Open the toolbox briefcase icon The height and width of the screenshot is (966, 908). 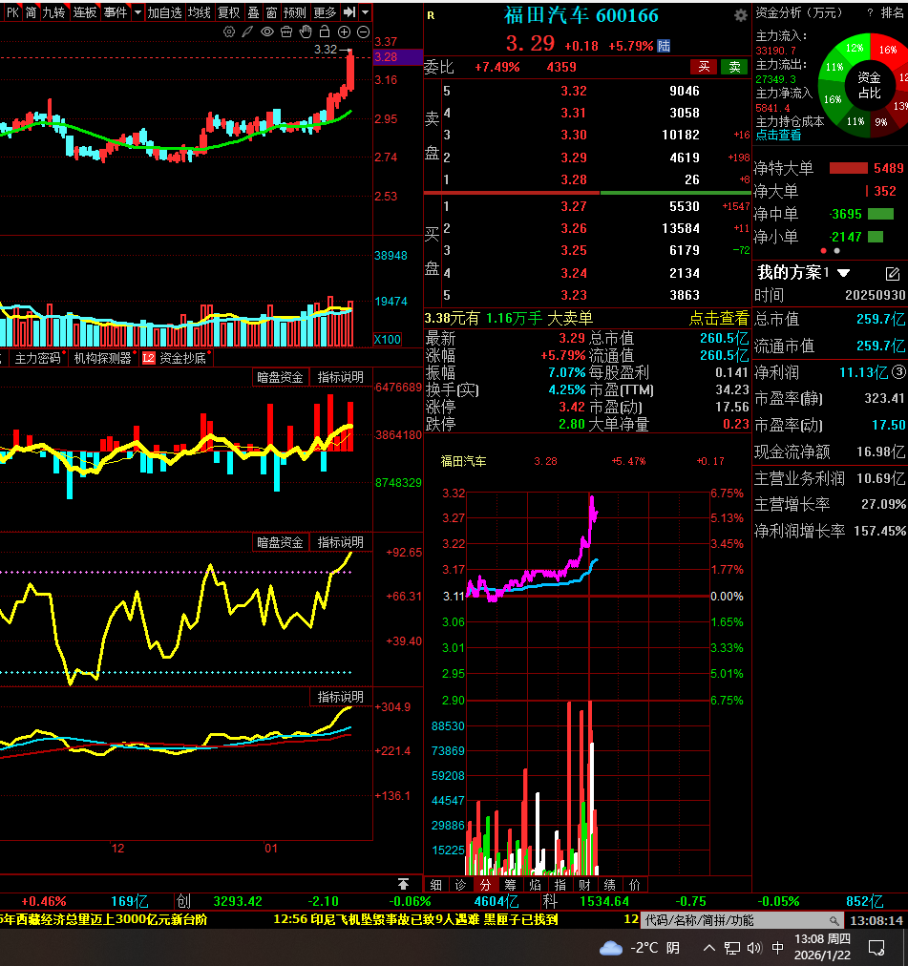point(286,32)
